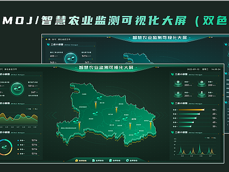The height and width of the screenshot is (172, 229).
Task: Click the yellow legend square in the donut list
Action: 18,150
